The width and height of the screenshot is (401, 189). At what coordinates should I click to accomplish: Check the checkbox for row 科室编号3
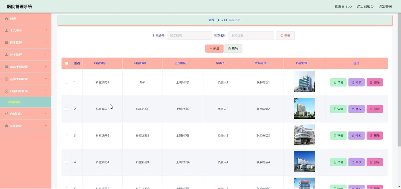point(66,136)
